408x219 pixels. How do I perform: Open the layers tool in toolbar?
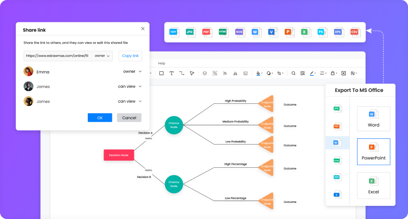204,73
